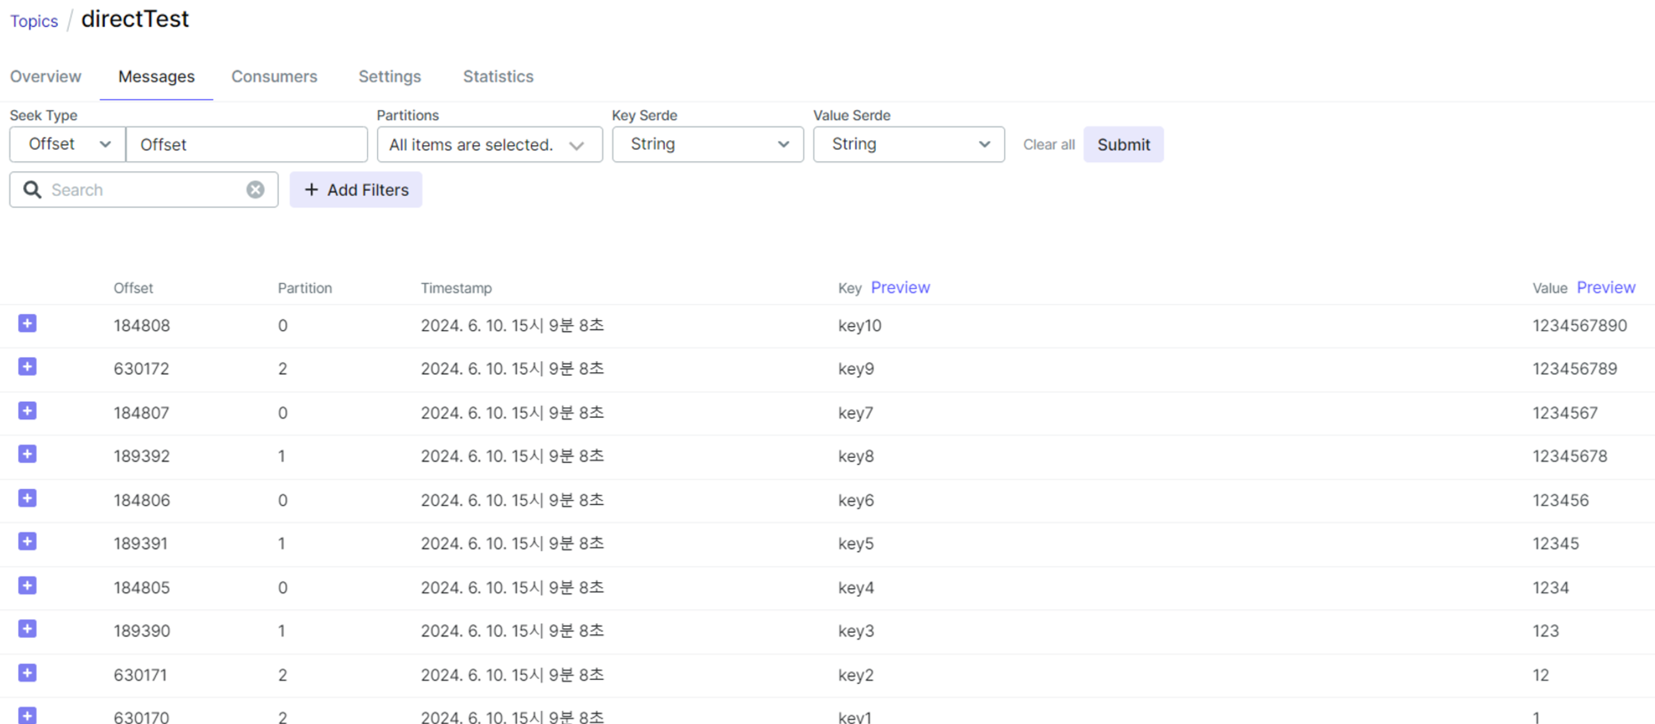Open the Value Serde String dropdown
This screenshot has width=1655, height=724.
(908, 144)
